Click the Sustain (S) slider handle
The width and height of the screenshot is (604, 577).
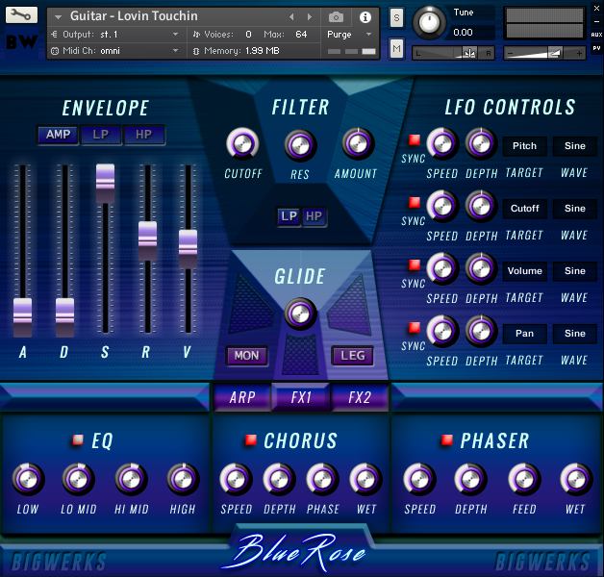tap(105, 184)
